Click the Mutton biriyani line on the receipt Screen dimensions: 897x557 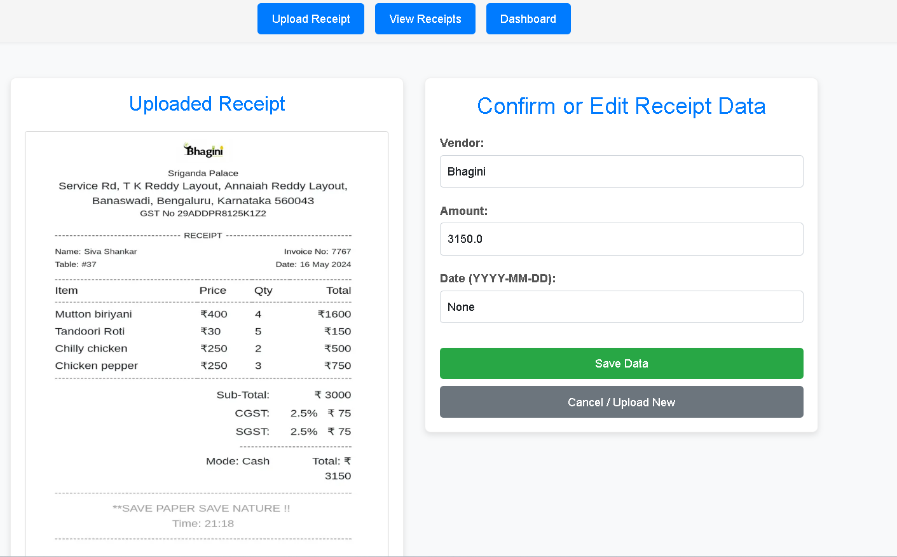coord(93,313)
